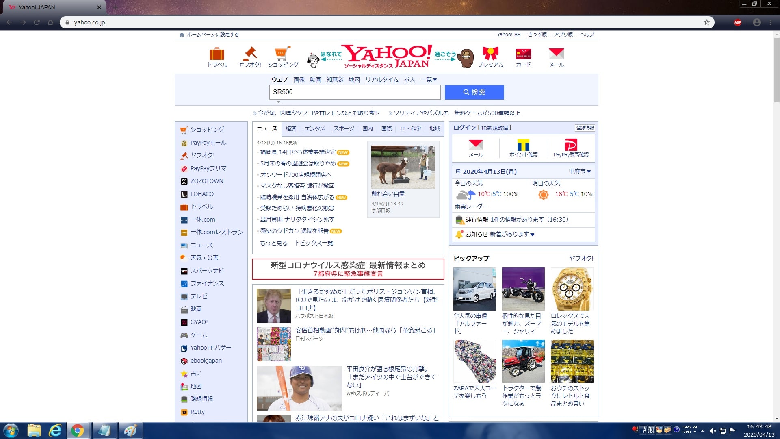Viewport: 780px width, 439px height.
Task: Open the alpaca news photo thumbnail
Action: pos(403,167)
